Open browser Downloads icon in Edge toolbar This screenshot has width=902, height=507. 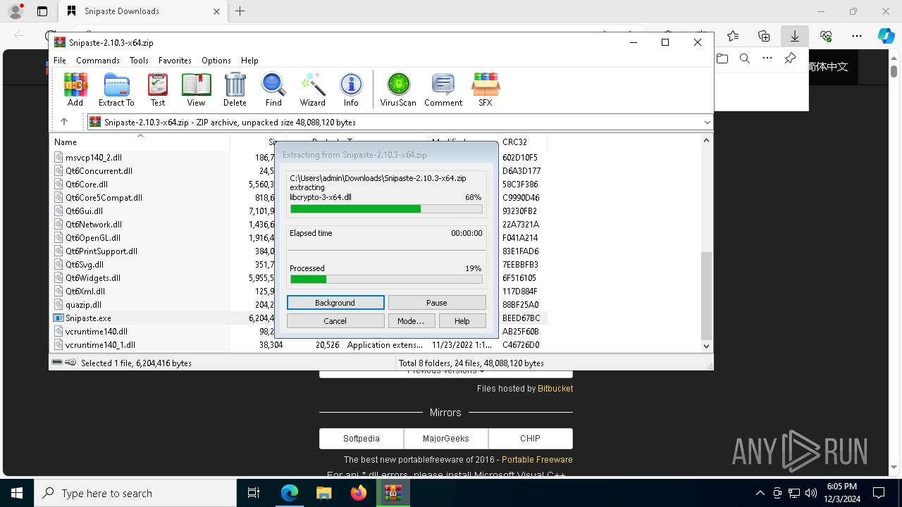click(x=795, y=36)
